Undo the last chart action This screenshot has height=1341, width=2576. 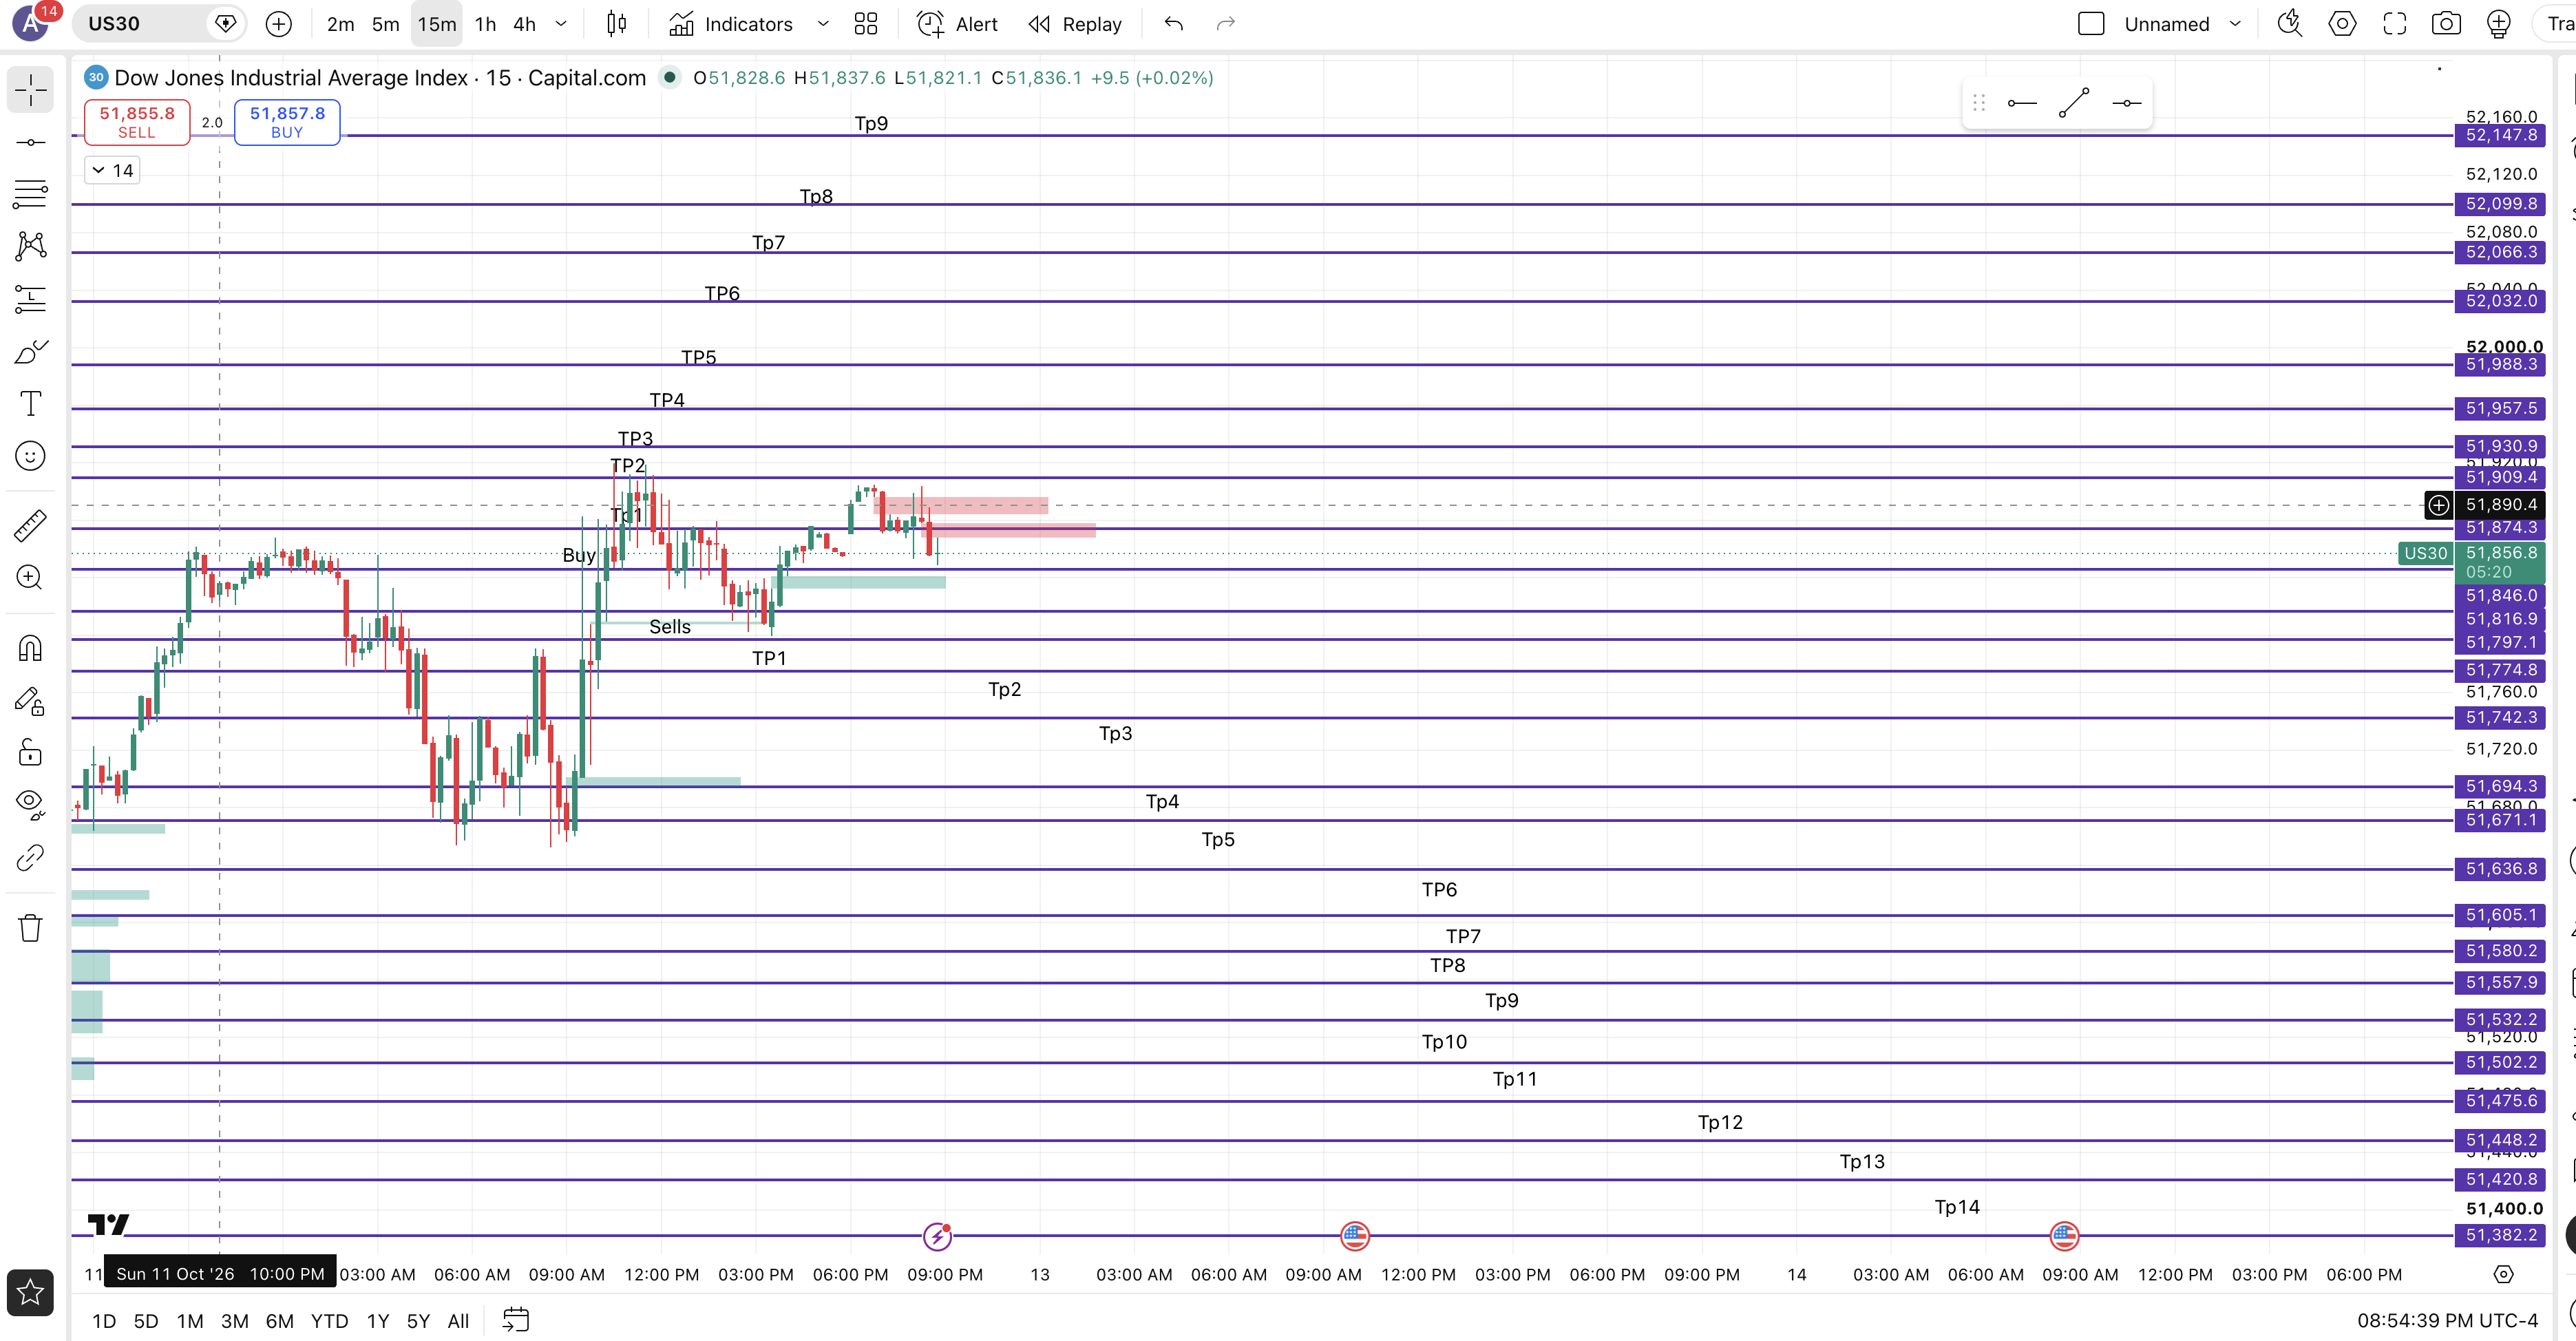1174,24
